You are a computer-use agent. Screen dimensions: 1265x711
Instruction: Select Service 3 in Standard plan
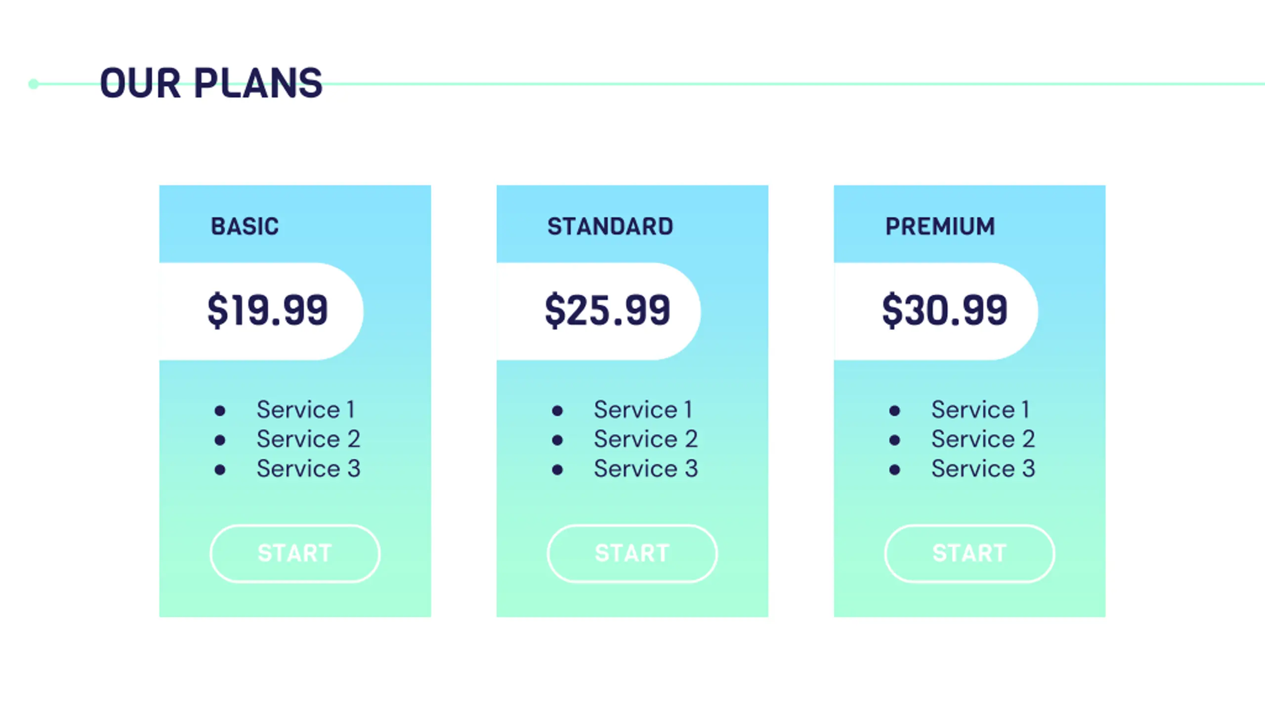tap(646, 469)
